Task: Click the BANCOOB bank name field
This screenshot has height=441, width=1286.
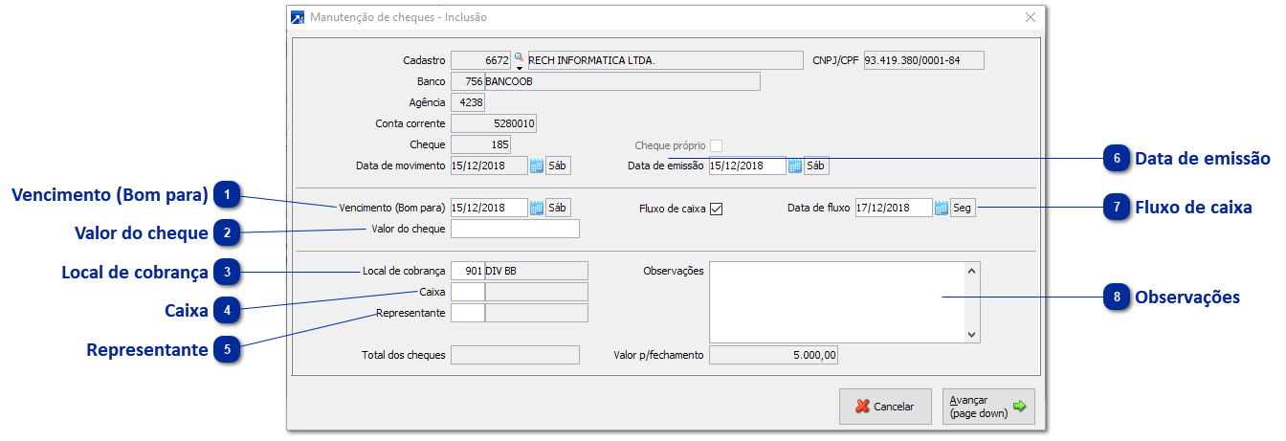Action: pos(623,81)
